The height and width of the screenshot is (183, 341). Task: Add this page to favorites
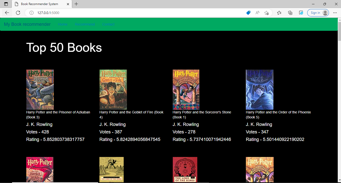click(266, 13)
